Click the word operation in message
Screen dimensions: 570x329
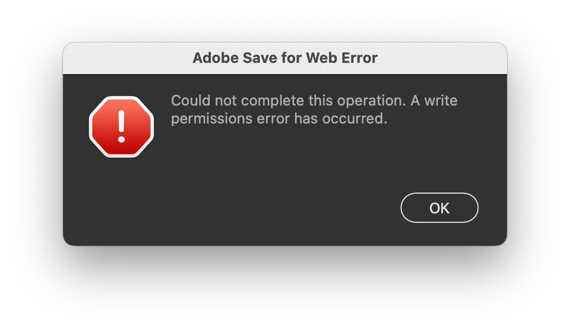coord(371,100)
